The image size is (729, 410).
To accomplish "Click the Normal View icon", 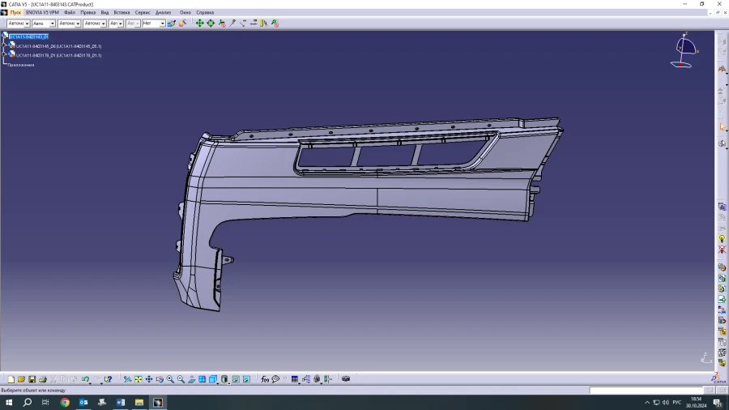I will coord(191,379).
